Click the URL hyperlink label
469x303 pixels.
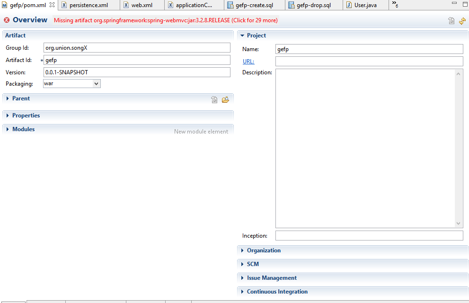click(x=248, y=62)
